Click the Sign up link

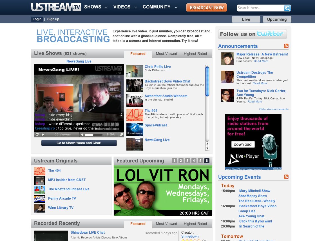[53, 19]
